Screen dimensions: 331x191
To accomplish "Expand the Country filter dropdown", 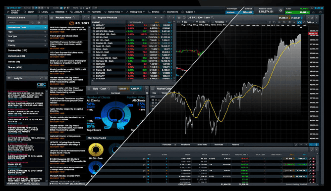I will (x=27, y=46).
